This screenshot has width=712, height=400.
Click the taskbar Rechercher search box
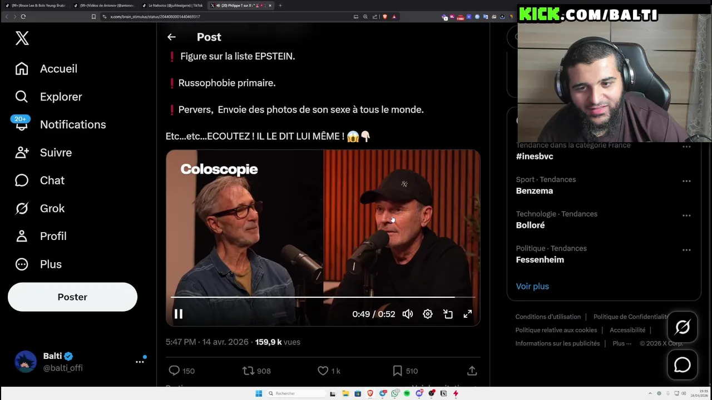[295, 393]
